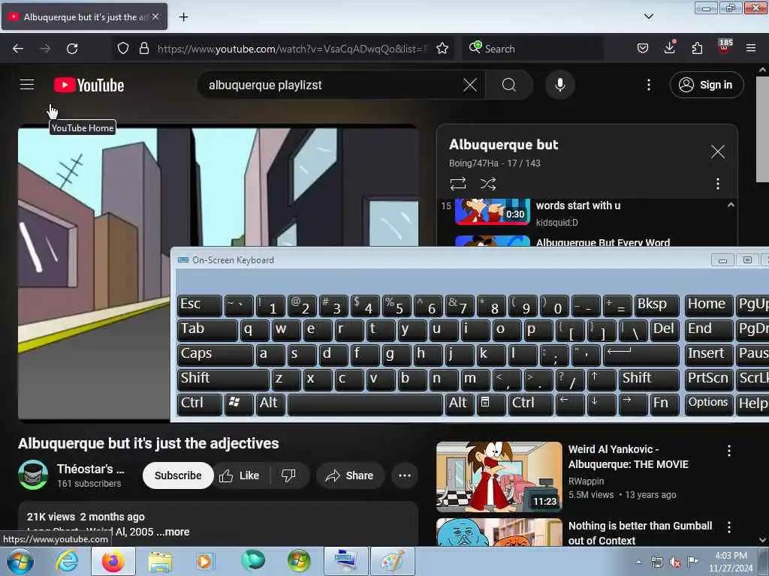Screen dimensions: 769x576
Task: Toggle loop playlist in Albuquerque but panel
Action: point(457,184)
